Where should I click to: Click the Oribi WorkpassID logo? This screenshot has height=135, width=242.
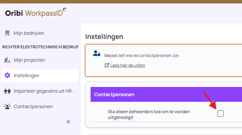coord(36,13)
